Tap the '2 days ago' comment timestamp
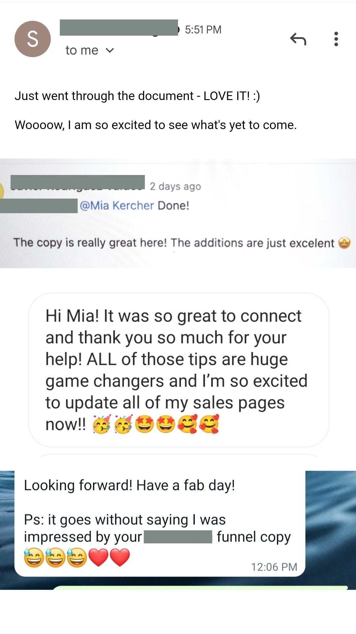 point(175,187)
